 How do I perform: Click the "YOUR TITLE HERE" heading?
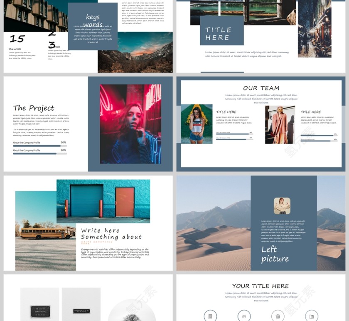pos(260,286)
